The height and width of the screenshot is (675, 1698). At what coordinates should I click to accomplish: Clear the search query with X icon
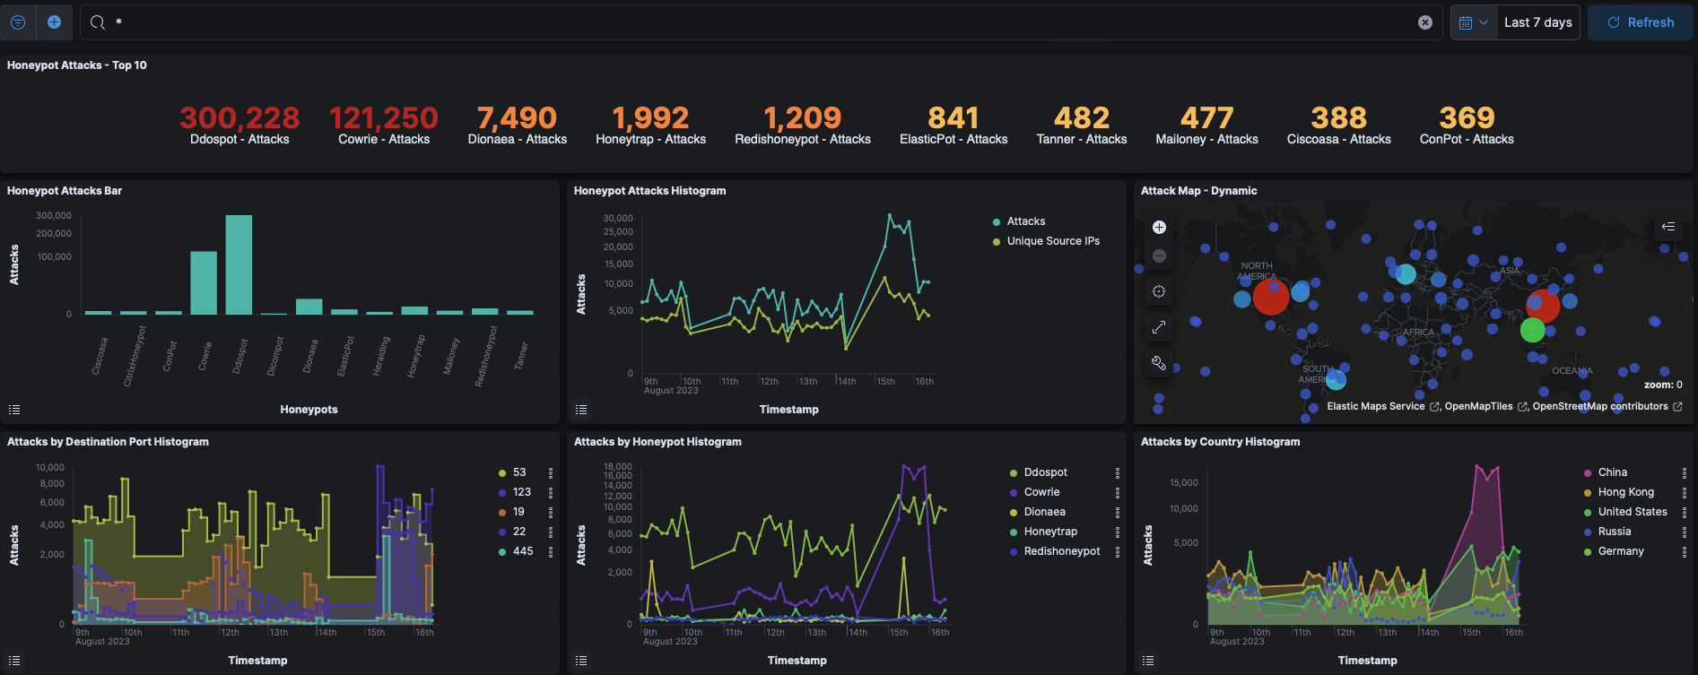pos(1425,22)
